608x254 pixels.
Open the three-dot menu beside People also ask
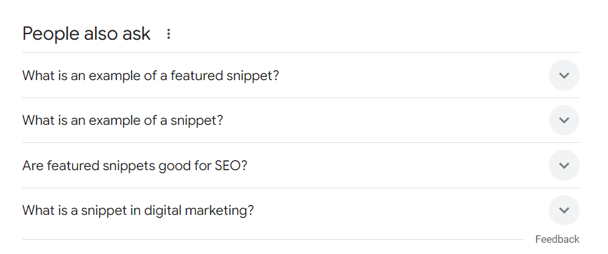click(x=168, y=34)
